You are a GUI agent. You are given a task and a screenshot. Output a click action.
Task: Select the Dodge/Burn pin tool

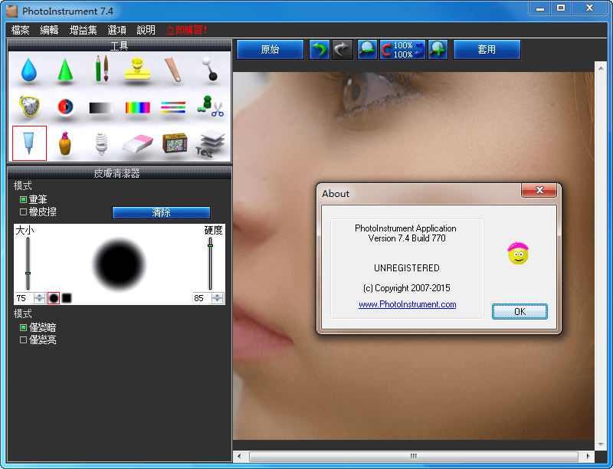point(209,69)
